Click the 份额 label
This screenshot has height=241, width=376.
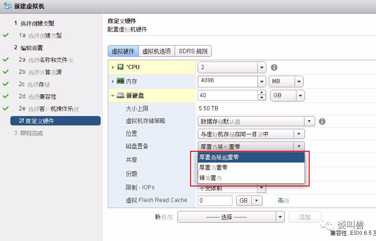[x=131, y=174]
